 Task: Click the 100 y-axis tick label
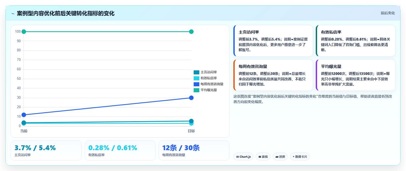click(18, 32)
